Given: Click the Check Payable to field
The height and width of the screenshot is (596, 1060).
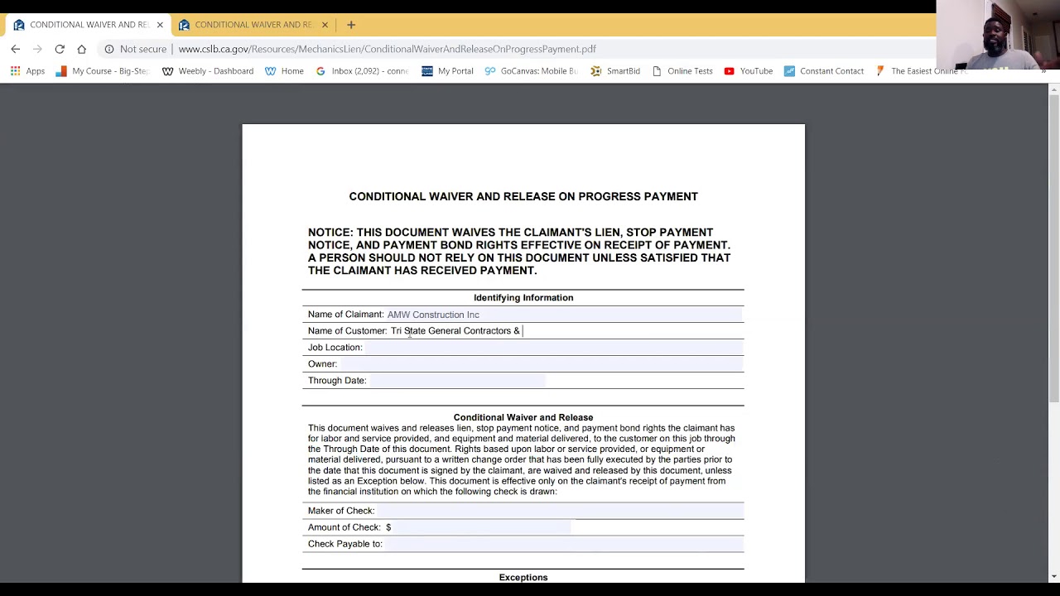Looking at the screenshot, I should [564, 544].
